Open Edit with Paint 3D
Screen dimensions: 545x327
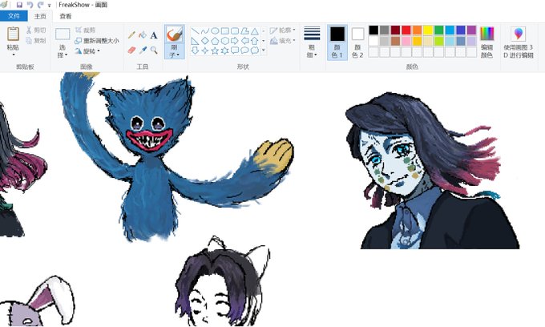(x=519, y=42)
